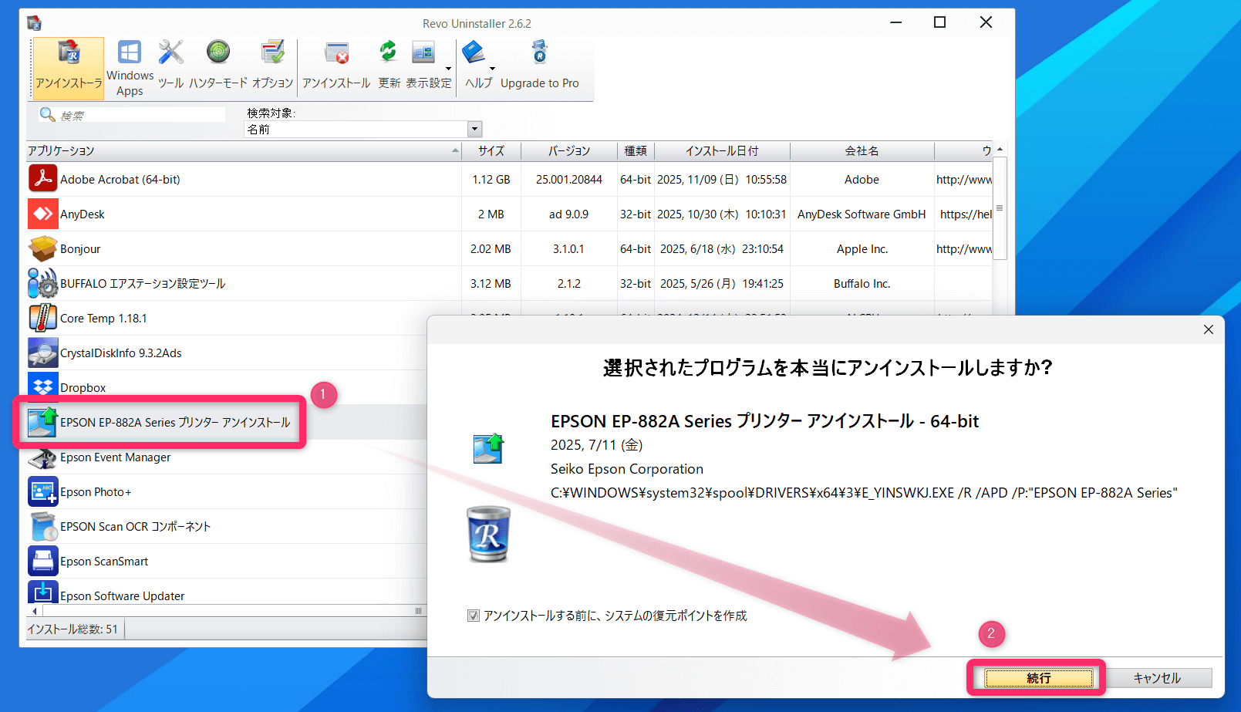
Task: Toggle the system restore point checkbox
Action: coord(474,616)
